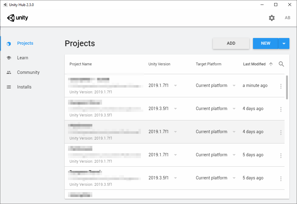Screen dimensions: 297x204
Task: Switch to the Learn tab
Action: point(22,58)
